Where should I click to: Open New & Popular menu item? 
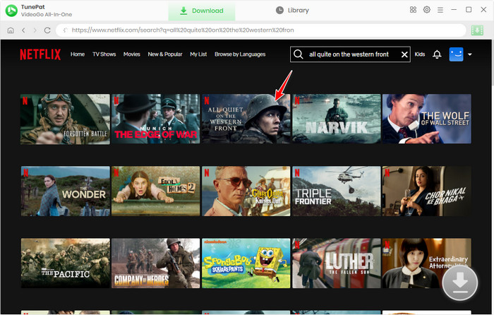coord(165,54)
